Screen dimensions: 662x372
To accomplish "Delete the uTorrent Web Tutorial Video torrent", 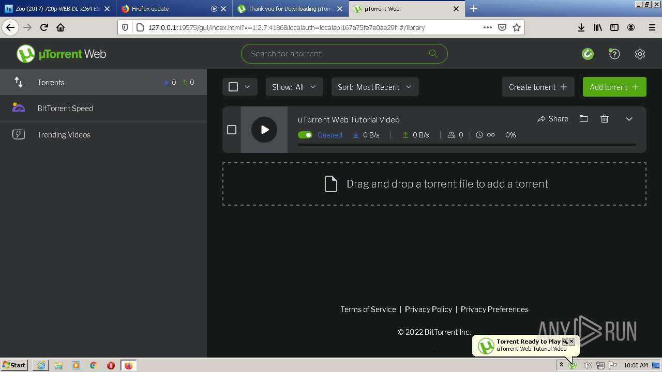I will (605, 119).
